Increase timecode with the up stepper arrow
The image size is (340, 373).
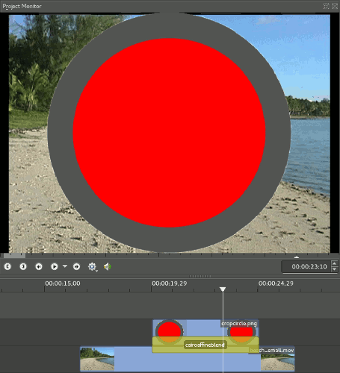tap(335, 263)
